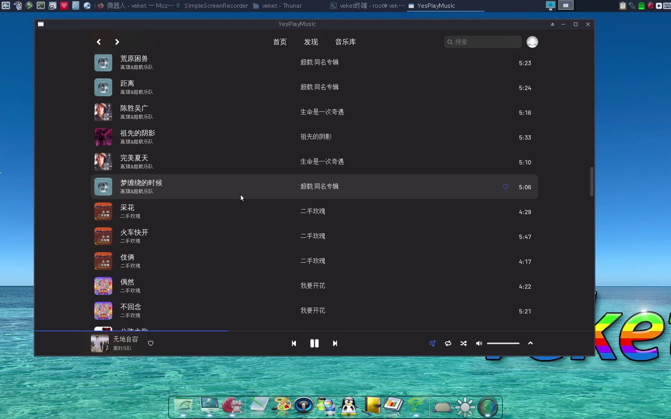Open the 首页 page
Viewport: 671px width, 419px height.
(x=280, y=42)
